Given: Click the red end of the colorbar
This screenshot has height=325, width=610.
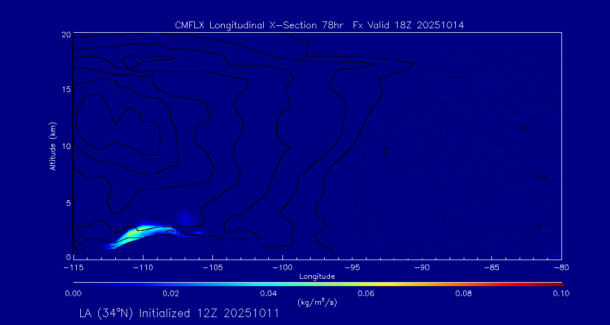Looking at the screenshot, I should (x=559, y=283).
